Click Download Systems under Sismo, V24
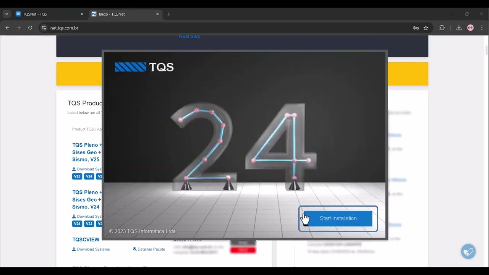Viewport: 489px width, 275px height. tap(87, 217)
